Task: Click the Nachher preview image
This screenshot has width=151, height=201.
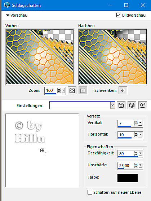Action: tap(112, 56)
